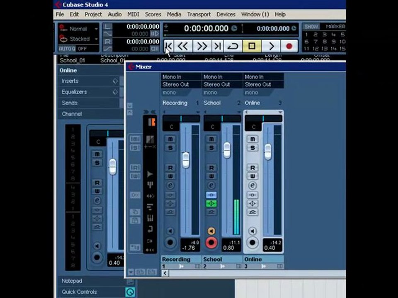398x298 pixels.
Task: Enable read automation on Online channel
Action: click(252, 168)
